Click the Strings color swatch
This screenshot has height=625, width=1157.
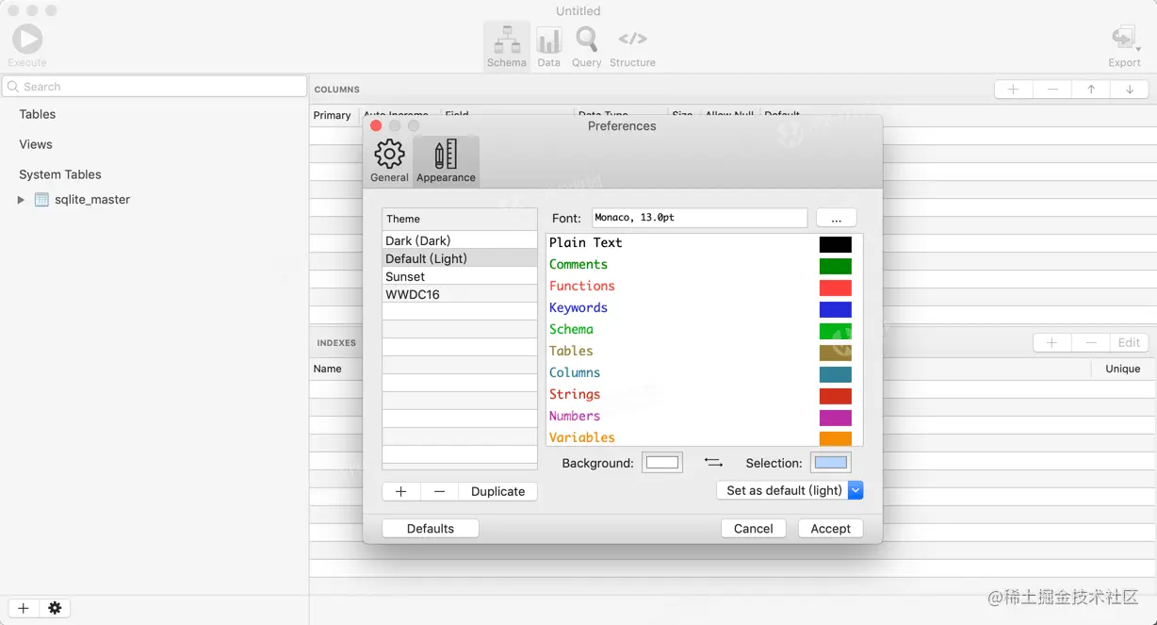[x=836, y=396]
